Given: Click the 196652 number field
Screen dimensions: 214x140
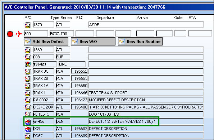Looking at the screenshot, I should coord(79,71).
